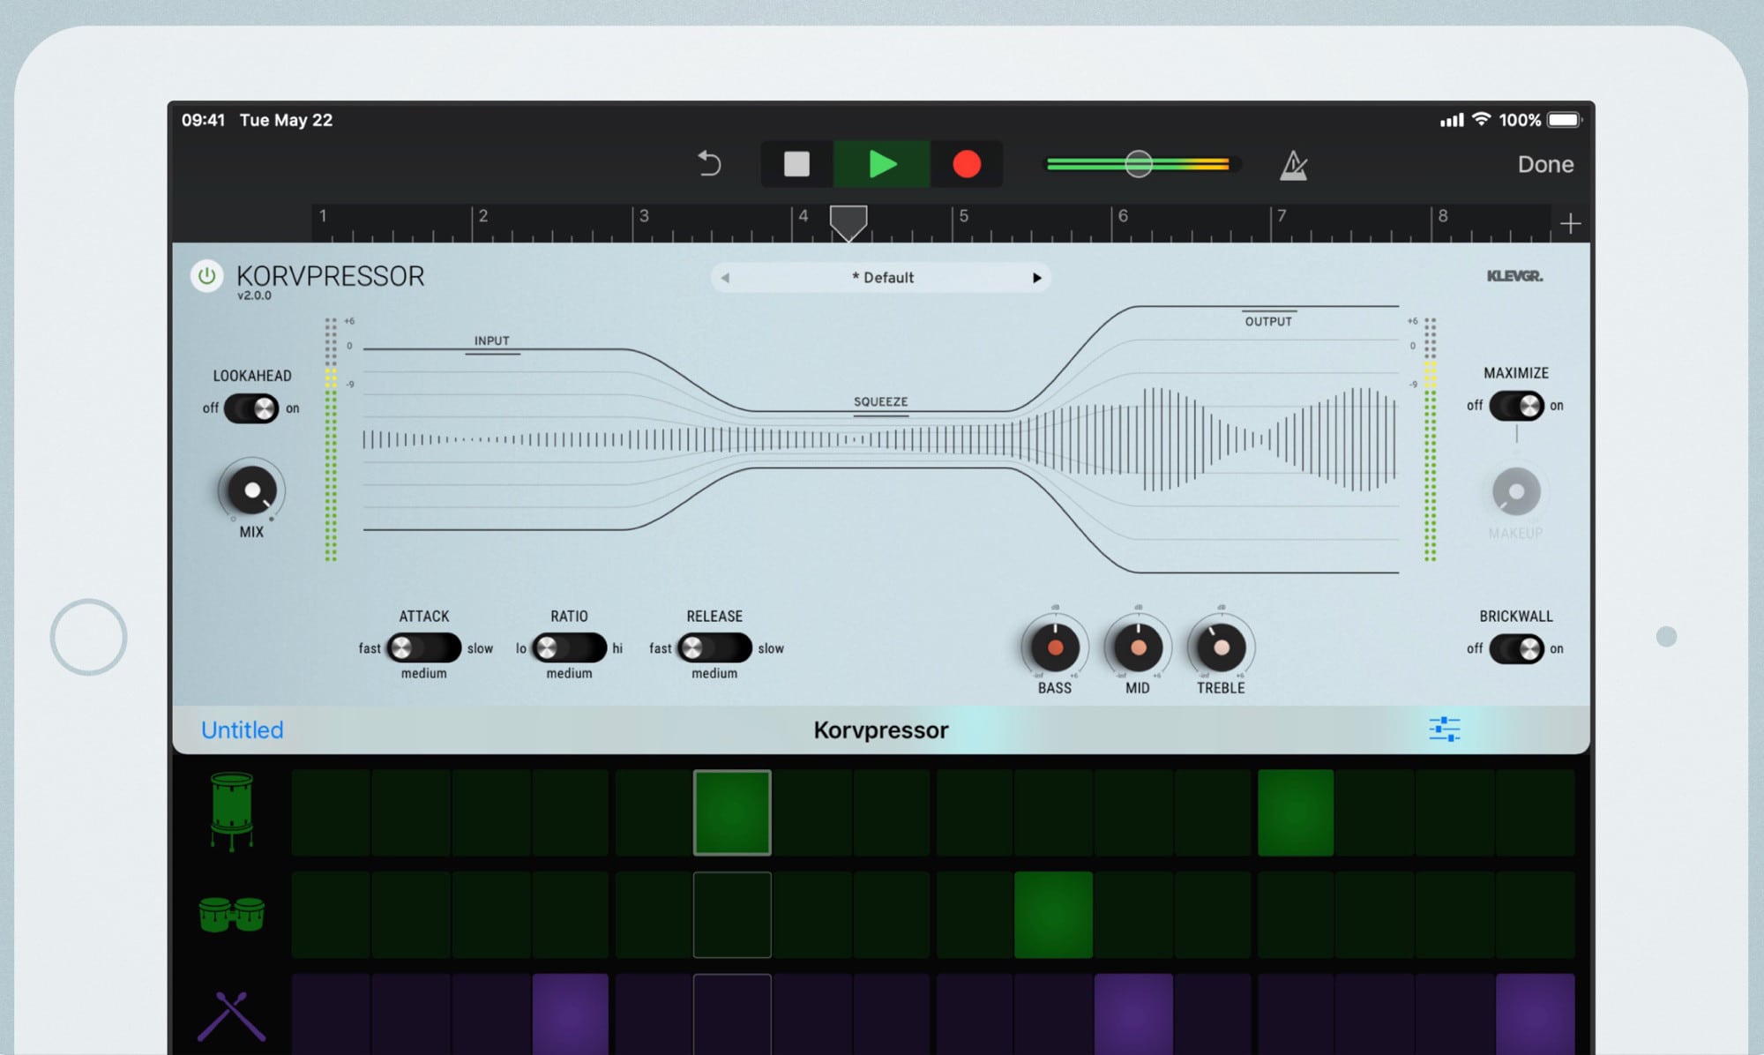Open the Untitled song name
This screenshot has width=1764, height=1055.
click(x=242, y=730)
